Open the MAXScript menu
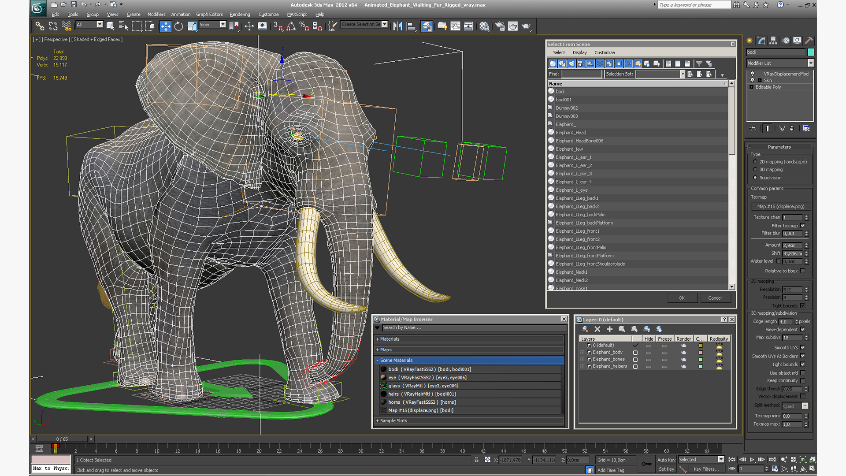This screenshot has height=476, width=846. tap(297, 15)
